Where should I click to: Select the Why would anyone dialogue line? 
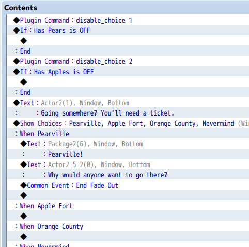click(128, 175)
